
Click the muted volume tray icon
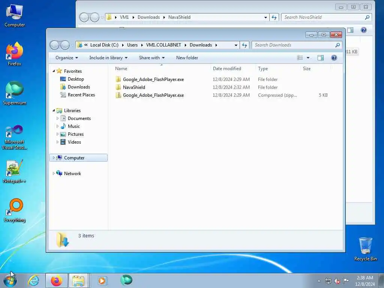pos(337,281)
